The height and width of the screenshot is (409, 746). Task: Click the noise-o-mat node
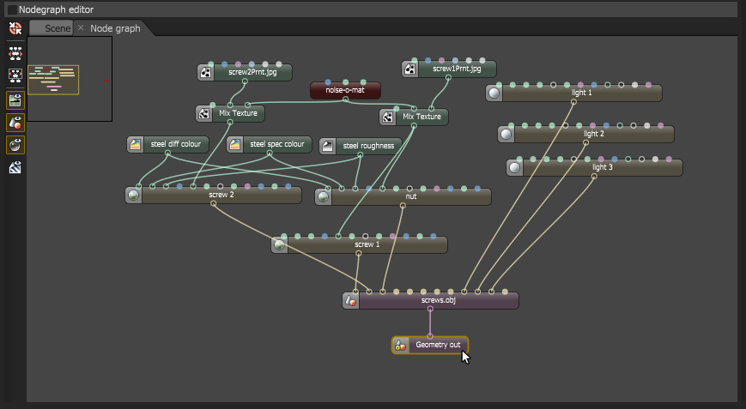(x=345, y=90)
